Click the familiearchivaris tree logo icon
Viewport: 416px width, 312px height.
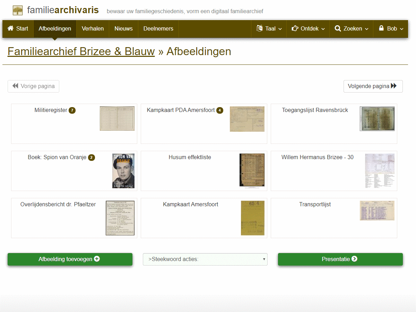(x=18, y=10)
